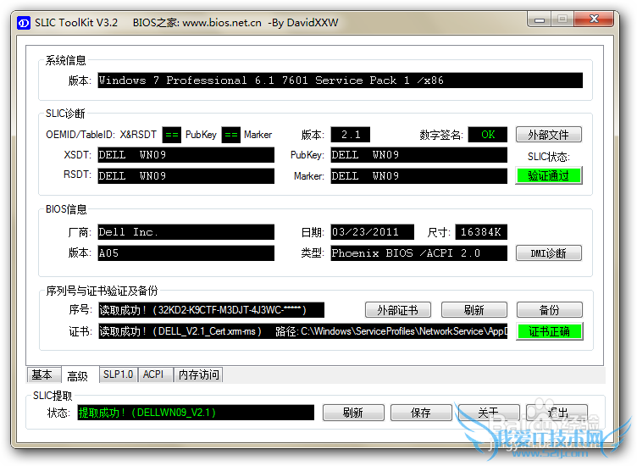Click the green 验证通过 status button
637x466 pixels.
[548, 175]
